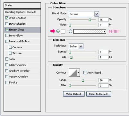Open the Contour picker dropdown arrow
This screenshot has width=129, height=116.
78,73
